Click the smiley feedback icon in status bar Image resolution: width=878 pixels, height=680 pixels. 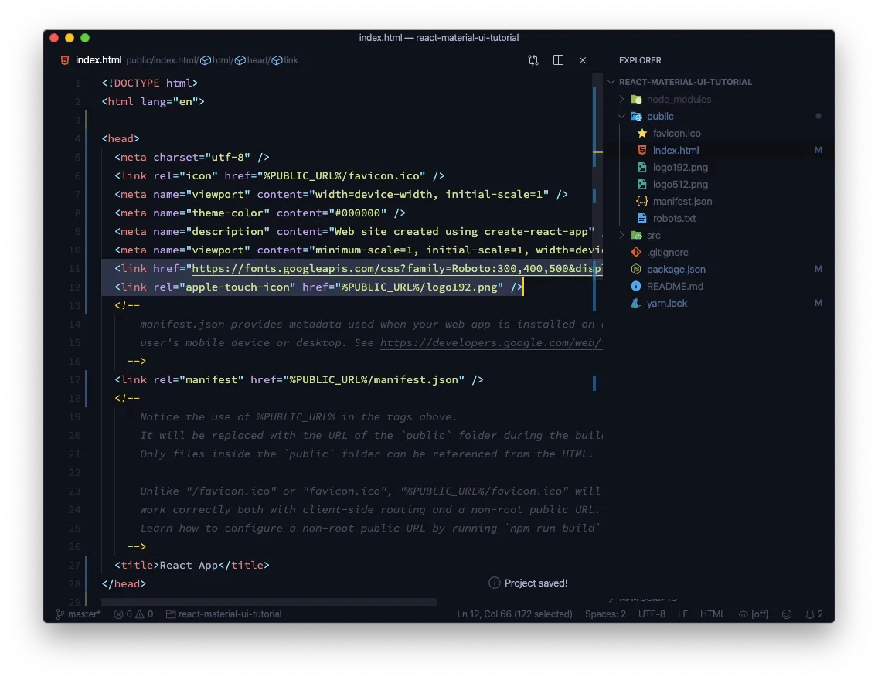(x=787, y=614)
